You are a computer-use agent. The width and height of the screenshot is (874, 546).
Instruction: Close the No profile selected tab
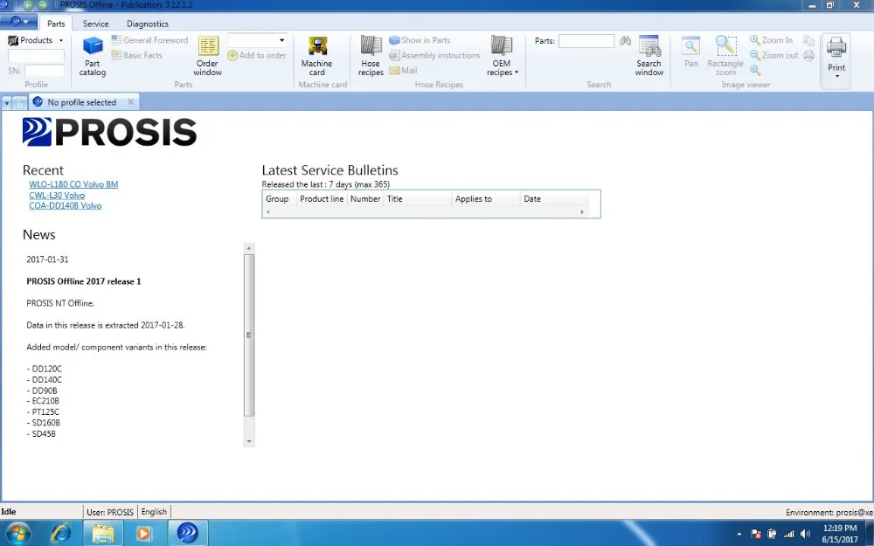(x=130, y=102)
